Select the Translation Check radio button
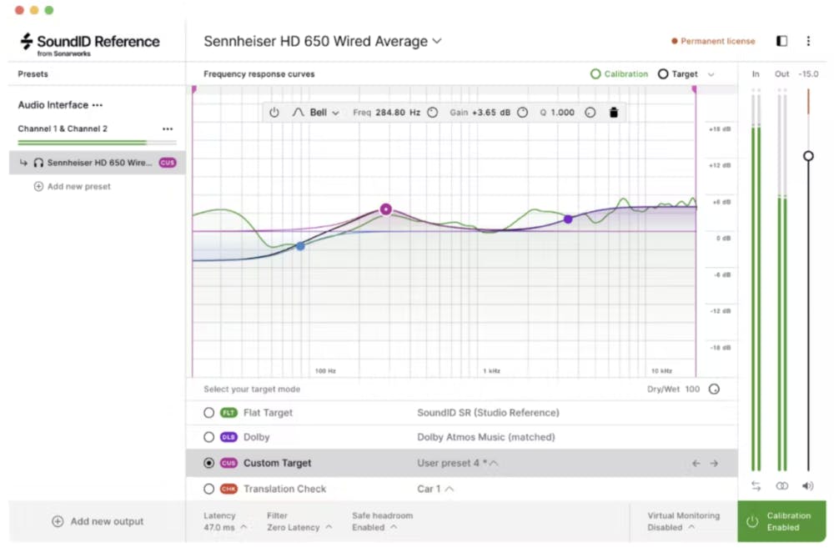 [208, 489]
